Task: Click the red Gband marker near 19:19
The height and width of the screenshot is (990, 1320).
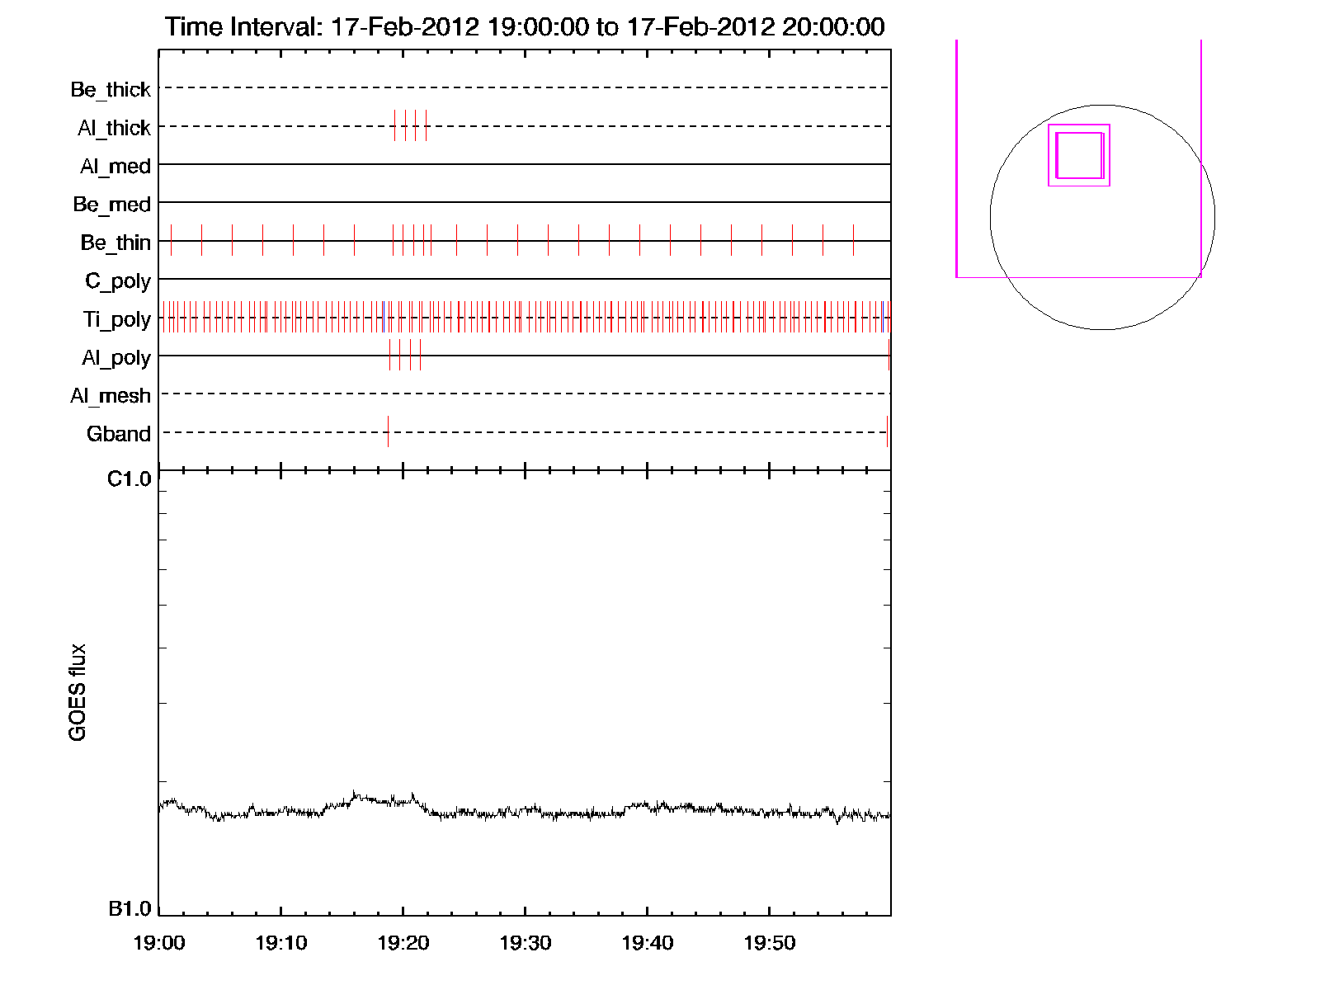Action: tap(388, 431)
